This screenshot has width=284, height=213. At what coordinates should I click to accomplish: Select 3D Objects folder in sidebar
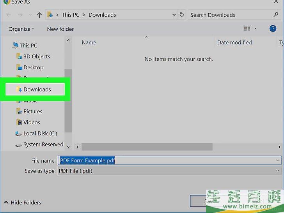coord(36,56)
